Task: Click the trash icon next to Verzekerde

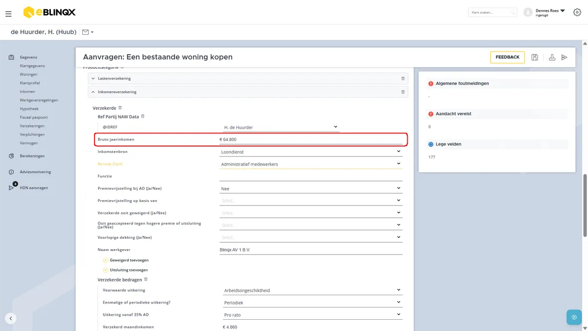Action: point(120,108)
